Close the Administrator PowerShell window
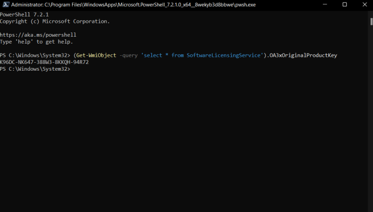Viewport: 373px width, 212px height. [x=364, y=4]
